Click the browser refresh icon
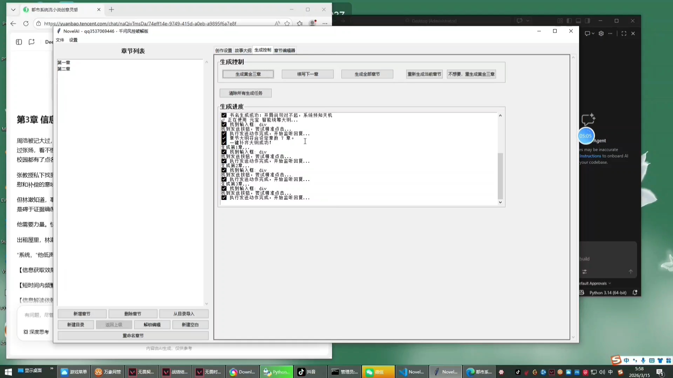Viewport: 673px width, 378px height. [26, 23]
